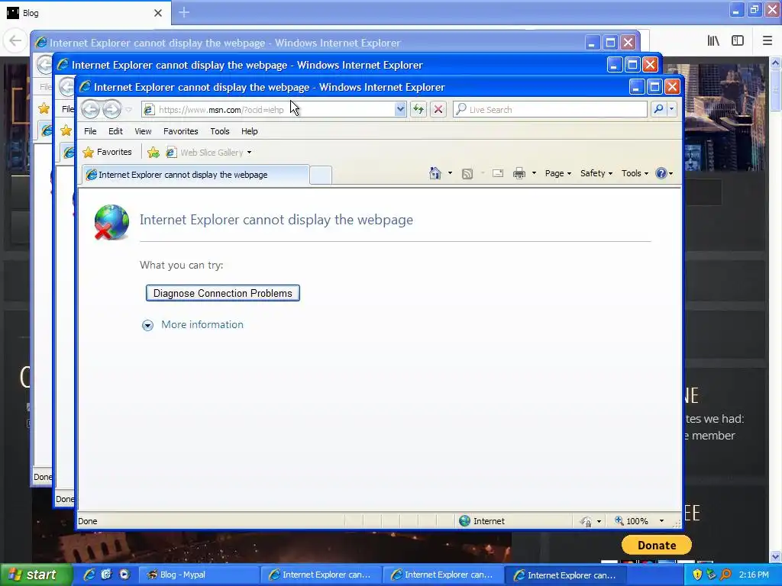This screenshot has height=586, width=782.
Task: Click Mypal page scrollbar down arrow
Action: [x=776, y=556]
